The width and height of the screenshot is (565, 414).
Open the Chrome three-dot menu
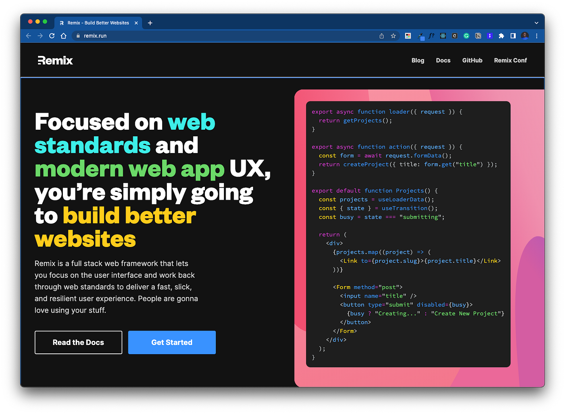tap(537, 36)
